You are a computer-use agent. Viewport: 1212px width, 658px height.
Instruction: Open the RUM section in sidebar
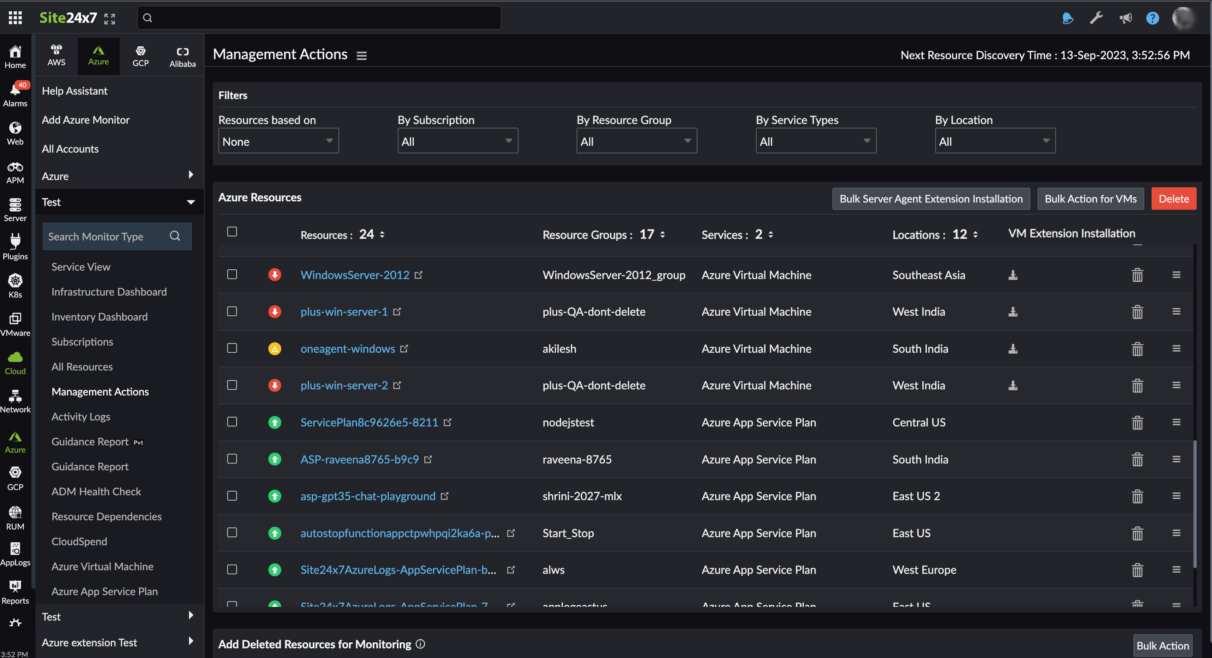(15, 517)
